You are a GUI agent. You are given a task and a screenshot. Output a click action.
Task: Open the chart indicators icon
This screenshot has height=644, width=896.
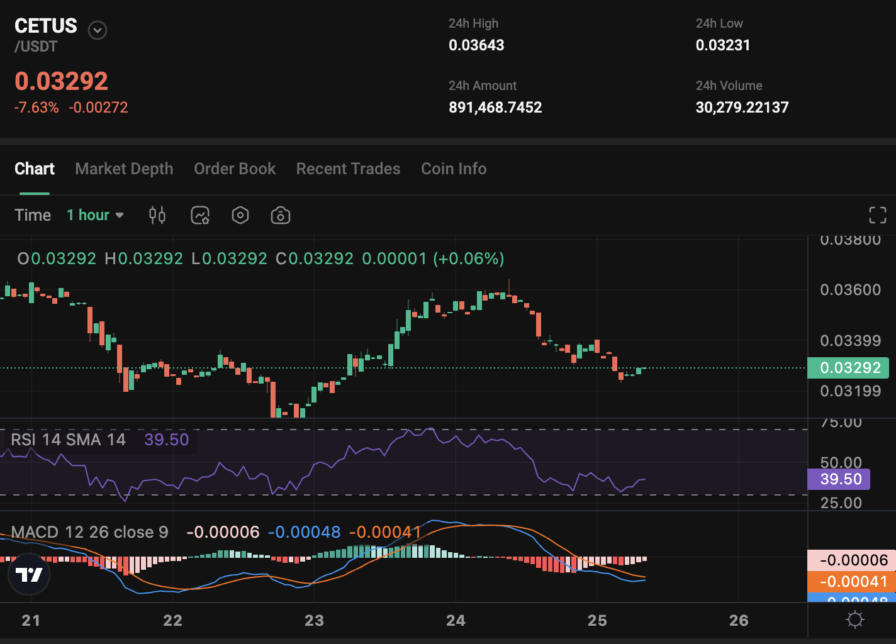pos(200,215)
